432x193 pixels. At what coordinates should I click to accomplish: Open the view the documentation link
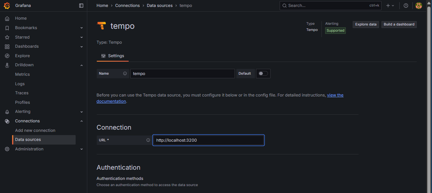[335, 95]
